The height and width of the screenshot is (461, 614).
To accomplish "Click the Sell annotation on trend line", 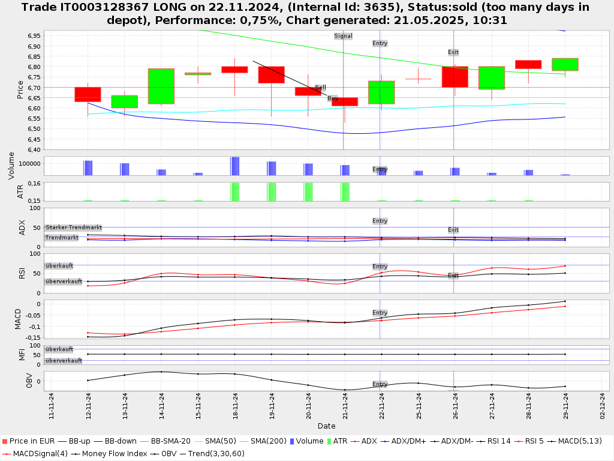I will click(x=320, y=88).
